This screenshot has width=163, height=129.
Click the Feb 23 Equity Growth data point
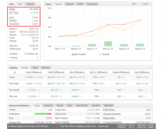124,30
